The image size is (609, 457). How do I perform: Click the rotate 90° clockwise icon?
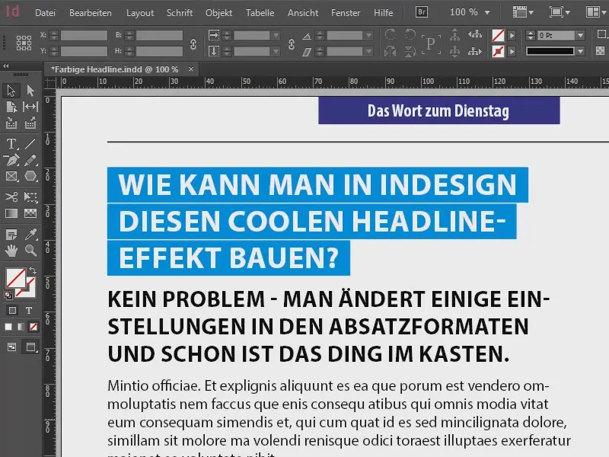[x=391, y=34]
